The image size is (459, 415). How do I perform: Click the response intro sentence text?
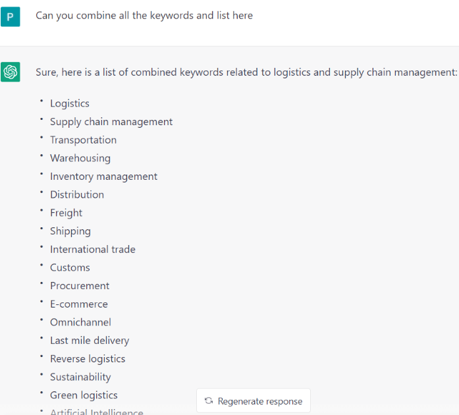(x=246, y=72)
